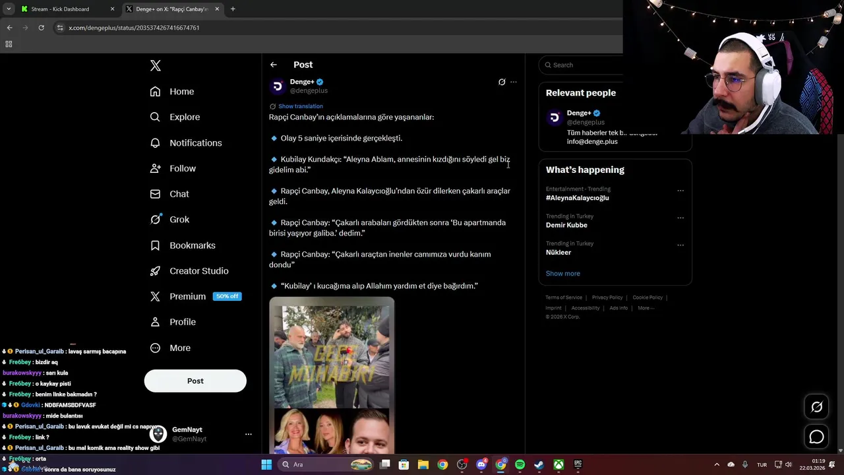Viewport: 844px width, 475px height.
Task: Open options for Nükleer trend
Action: pos(680,245)
